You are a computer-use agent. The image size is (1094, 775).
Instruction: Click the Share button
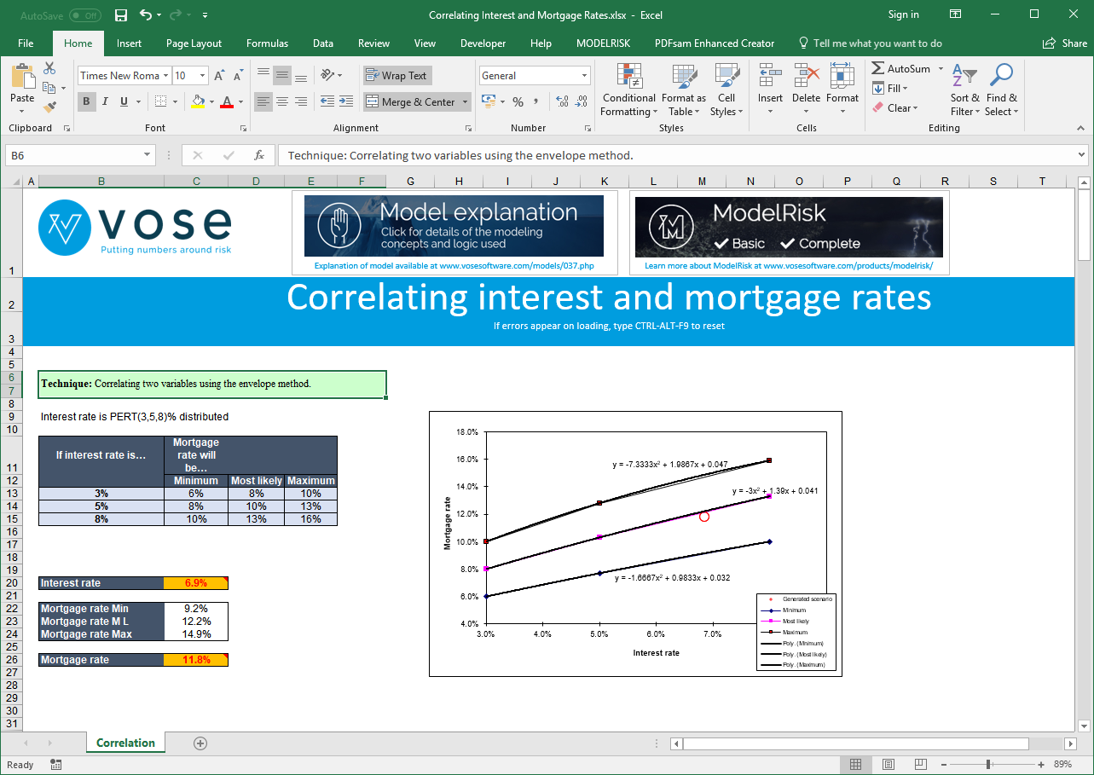pos(1063,43)
